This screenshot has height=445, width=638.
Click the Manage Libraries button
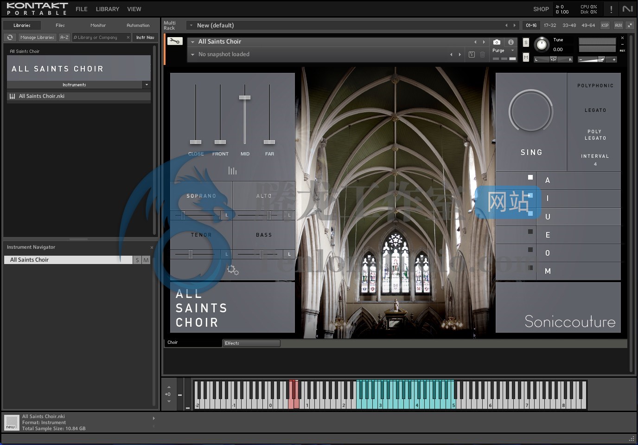tap(37, 38)
